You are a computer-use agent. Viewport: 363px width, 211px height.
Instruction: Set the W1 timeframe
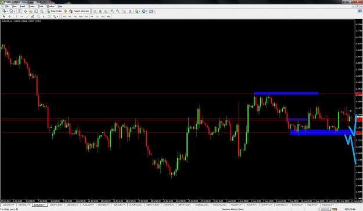click(103, 16)
